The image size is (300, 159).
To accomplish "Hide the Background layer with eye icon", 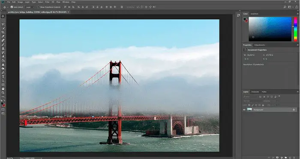I will (x=244, y=110).
